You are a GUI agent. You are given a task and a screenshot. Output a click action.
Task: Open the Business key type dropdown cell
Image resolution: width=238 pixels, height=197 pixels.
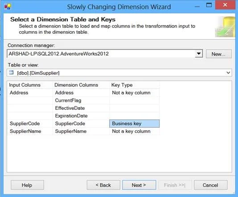click(134, 124)
